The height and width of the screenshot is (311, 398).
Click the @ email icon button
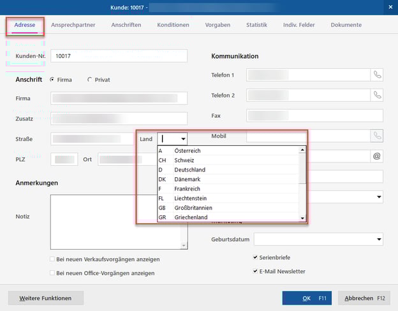click(x=376, y=155)
